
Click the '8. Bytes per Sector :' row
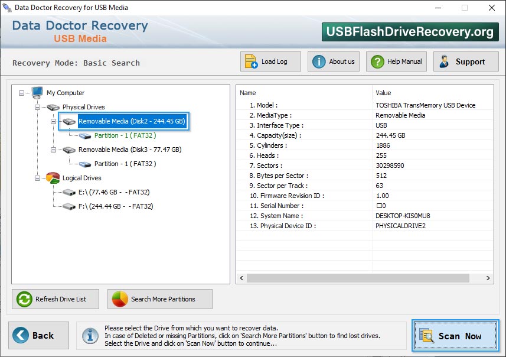[x=365, y=176]
